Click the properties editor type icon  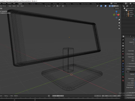tap(124, 36)
